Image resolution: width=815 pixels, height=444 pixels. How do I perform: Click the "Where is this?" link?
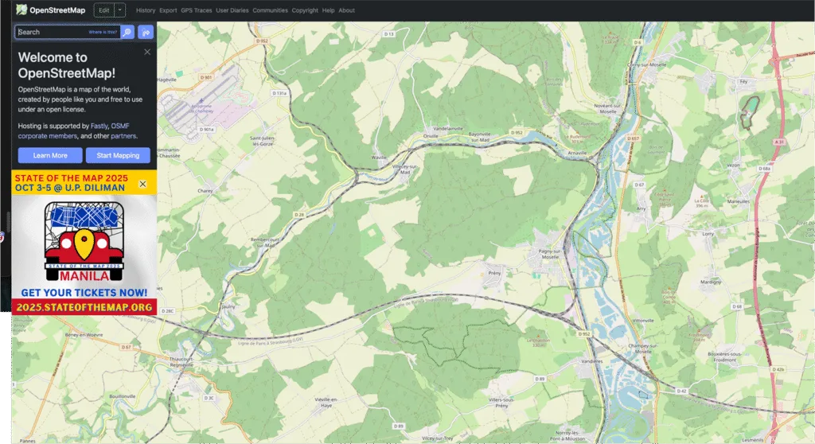103,32
